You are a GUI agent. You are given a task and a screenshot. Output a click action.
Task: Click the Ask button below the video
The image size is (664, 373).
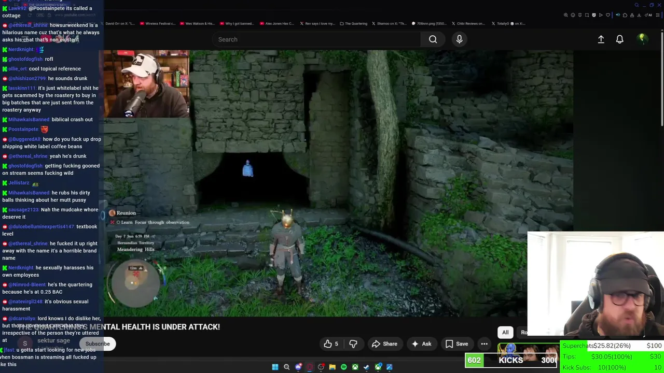(421, 344)
